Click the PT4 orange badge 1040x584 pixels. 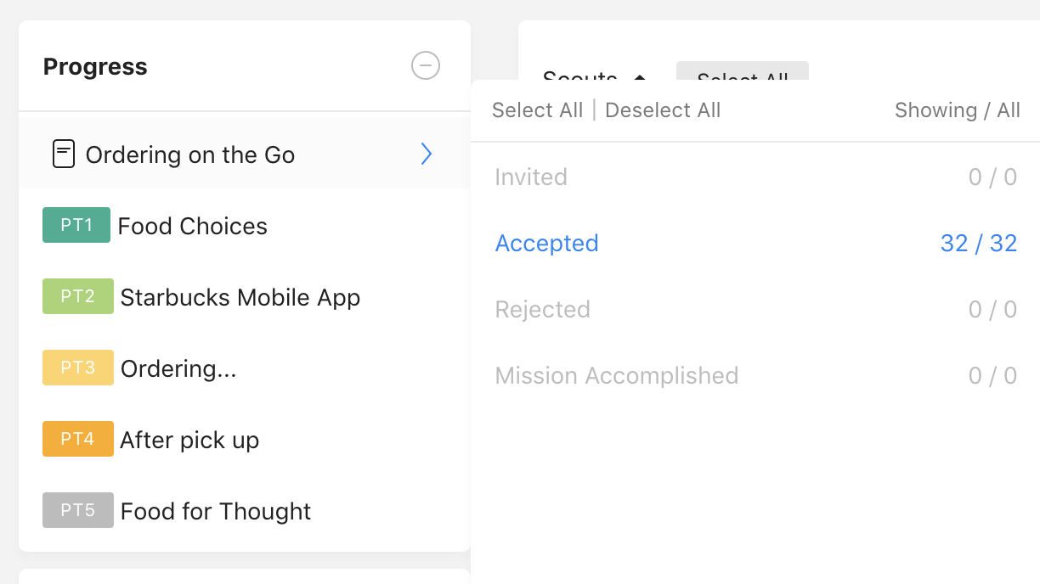[78, 439]
